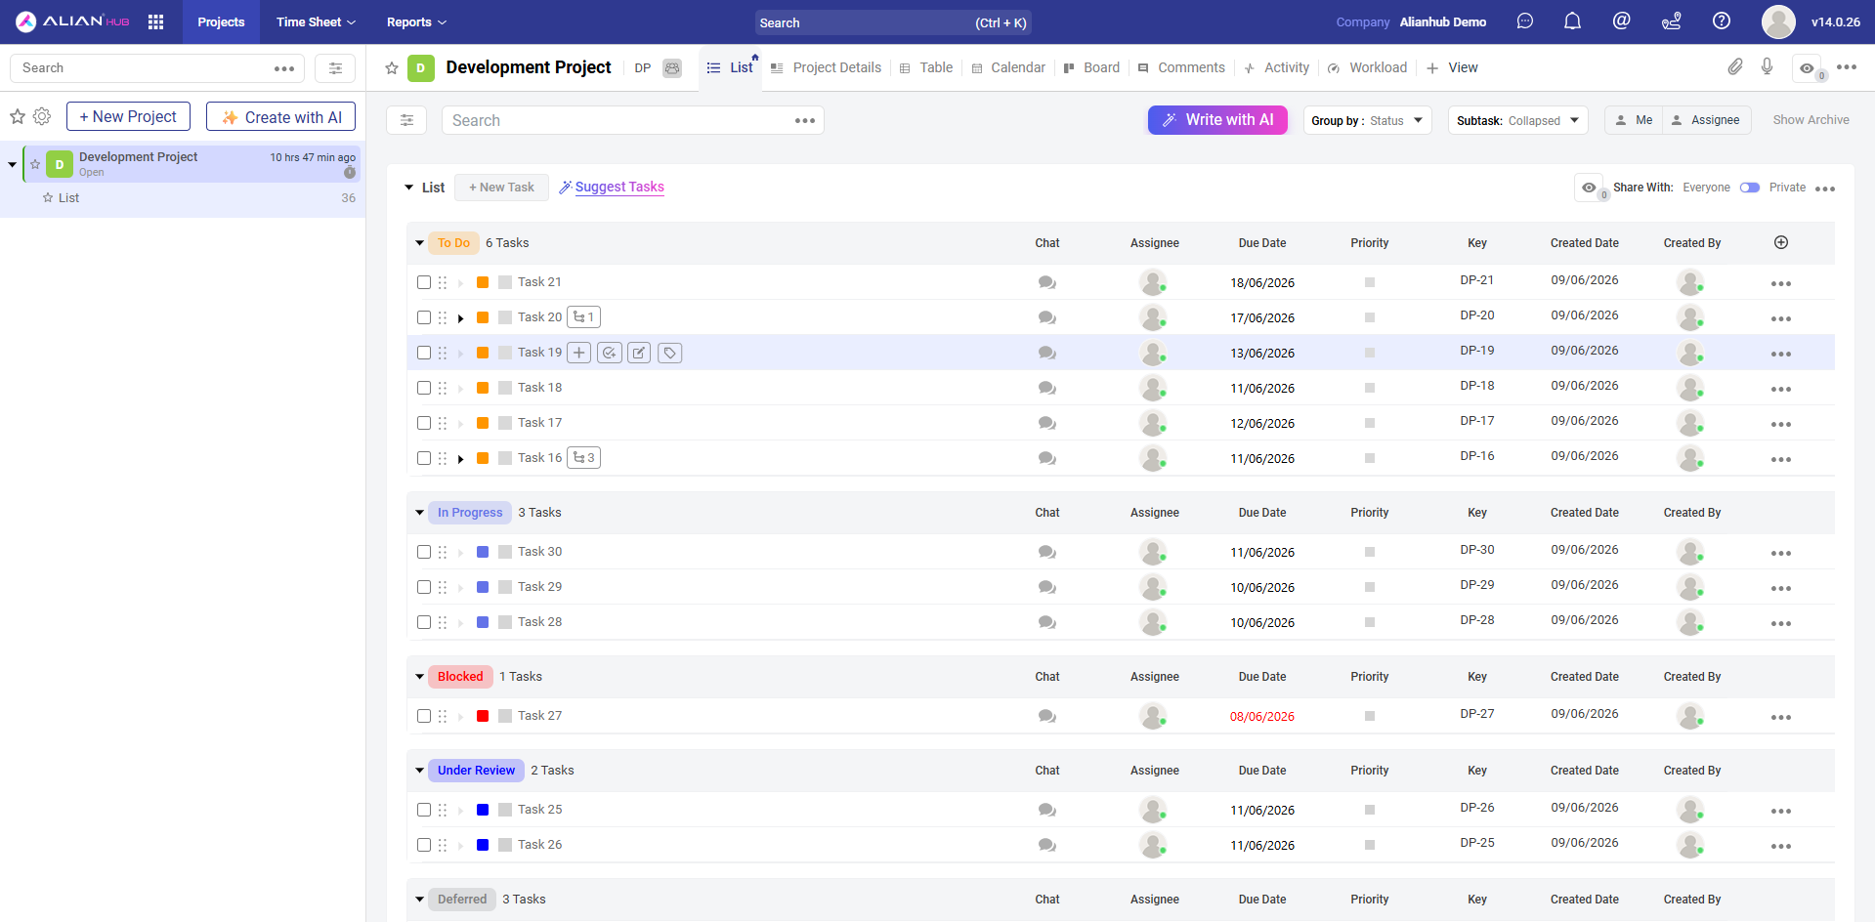
Task: Toggle the watchers eye icon in project header
Action: [x=1808, y=67]
